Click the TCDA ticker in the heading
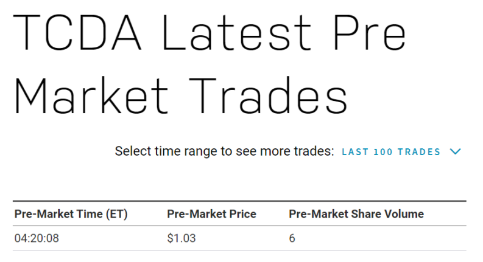483x262 pixels. tap(77, 32)
